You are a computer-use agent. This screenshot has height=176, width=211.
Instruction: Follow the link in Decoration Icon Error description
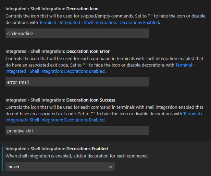tap(55, 71)
